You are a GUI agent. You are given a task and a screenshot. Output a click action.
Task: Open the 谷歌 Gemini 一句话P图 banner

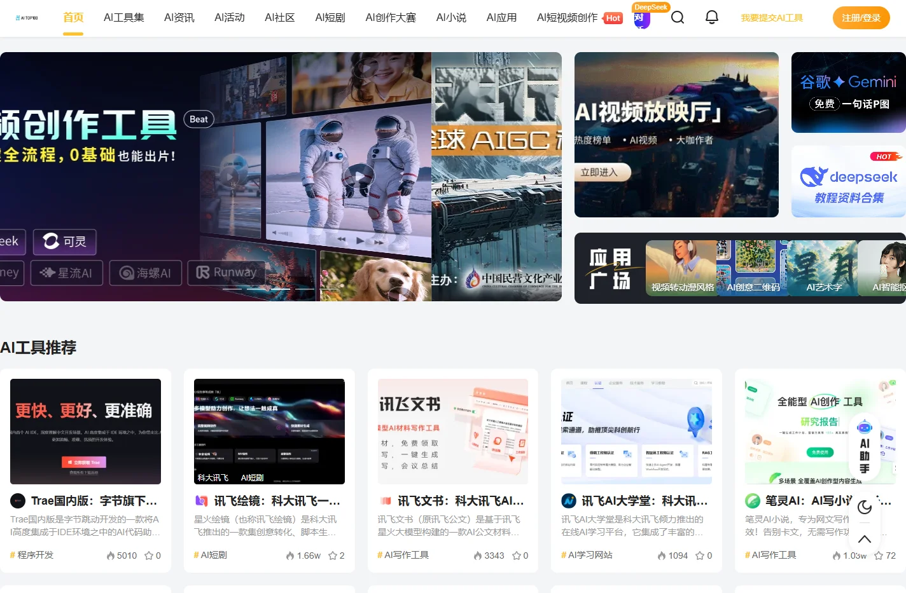(x=849, y=92)
